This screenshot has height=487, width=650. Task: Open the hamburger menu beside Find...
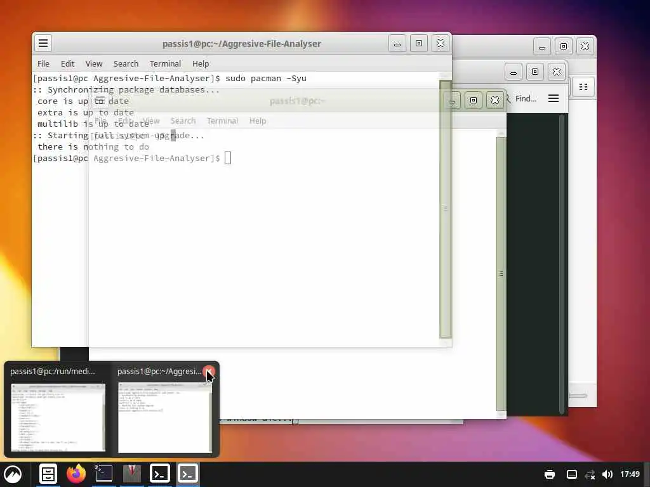pos(554,98)
